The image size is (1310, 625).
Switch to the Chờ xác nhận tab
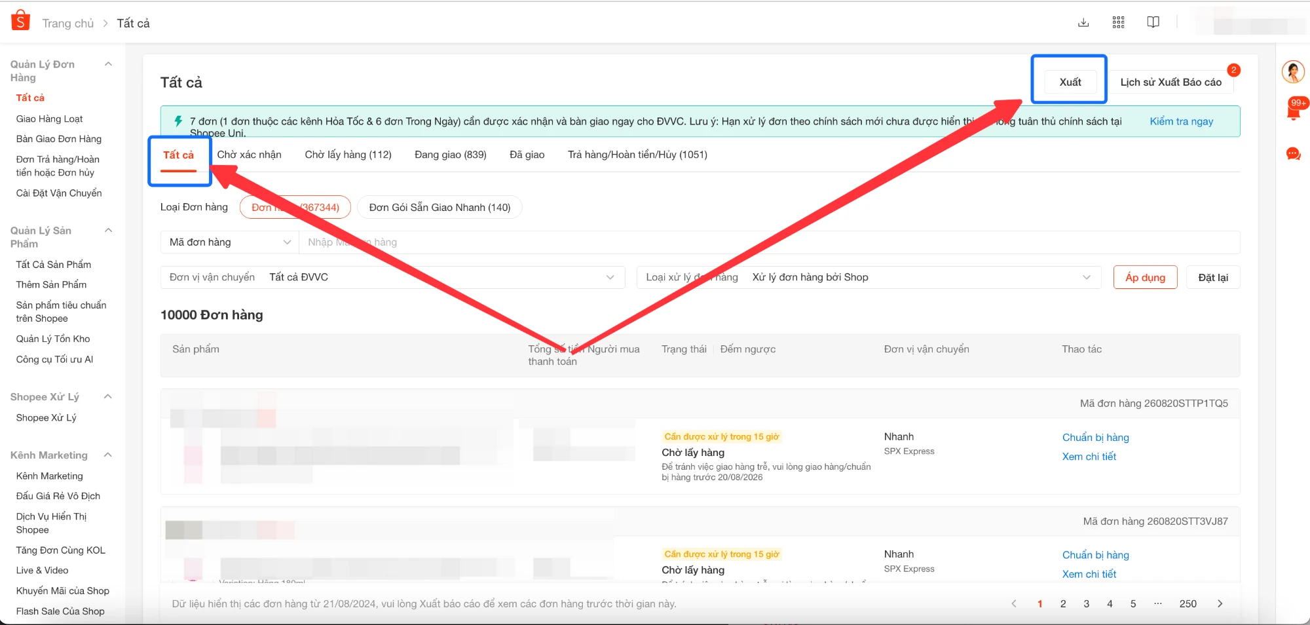(x=249, y=155)
